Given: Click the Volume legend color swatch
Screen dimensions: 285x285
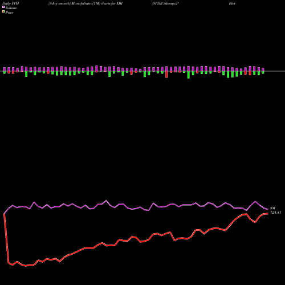Looking at the screenshot, I should tap(3, 7).
